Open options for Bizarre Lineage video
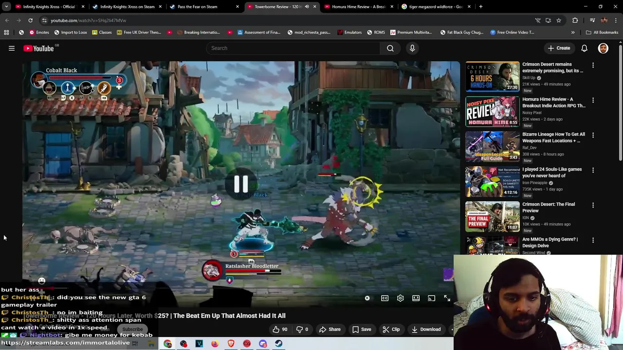 pyautogui.click(x=593, y=135)
